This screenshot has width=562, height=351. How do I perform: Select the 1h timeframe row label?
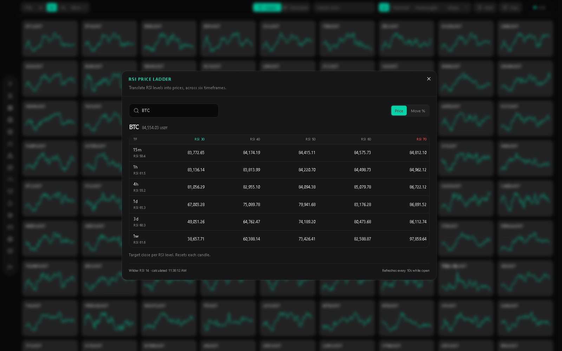pos(136,167)
